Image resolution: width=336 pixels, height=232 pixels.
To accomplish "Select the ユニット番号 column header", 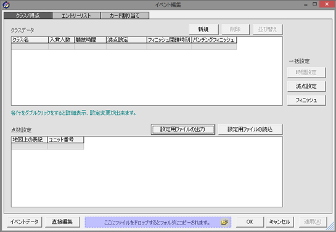I will tap(65, 140).
